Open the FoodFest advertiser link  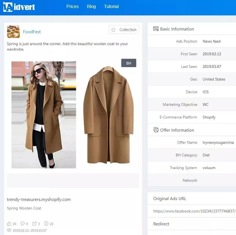(x=32, y=32)
